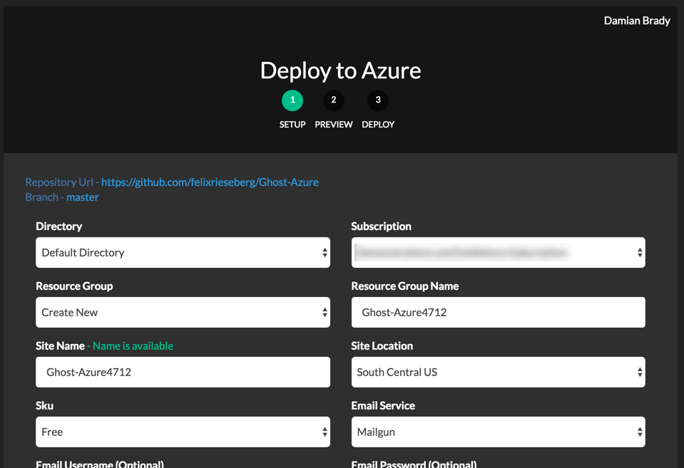Switch to the PREVIEW tab label
684x468 pixels.
point(334,124)
